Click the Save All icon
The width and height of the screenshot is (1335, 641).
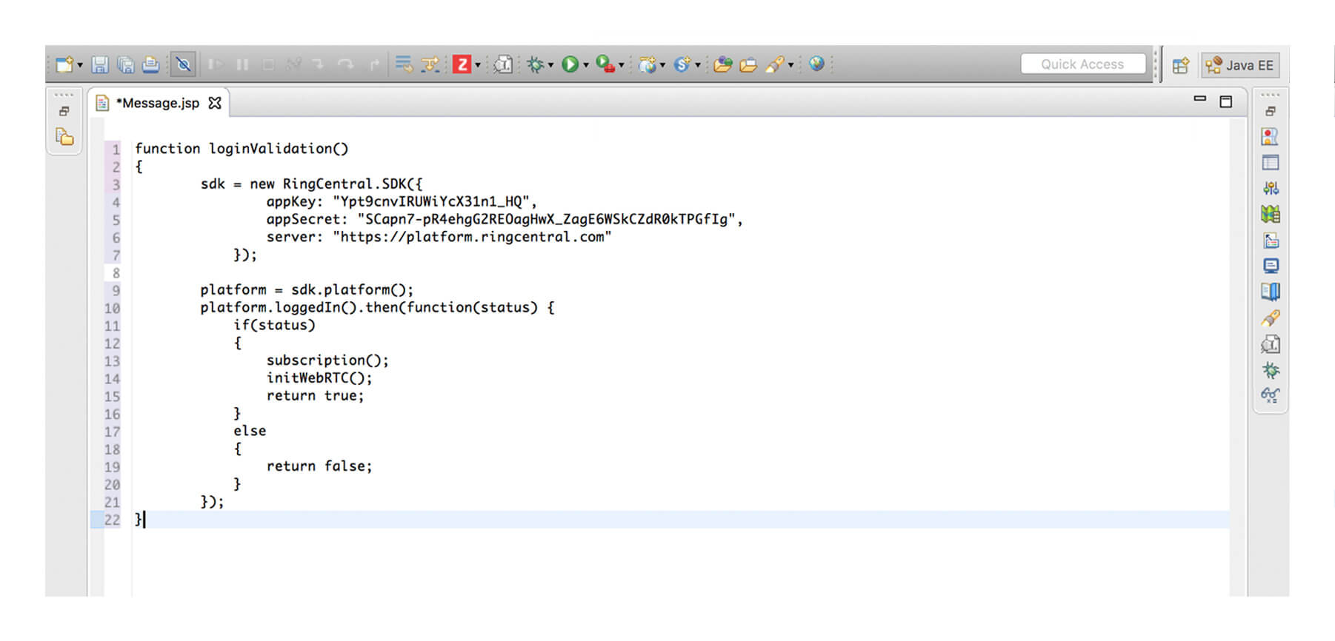pos(125,65)
